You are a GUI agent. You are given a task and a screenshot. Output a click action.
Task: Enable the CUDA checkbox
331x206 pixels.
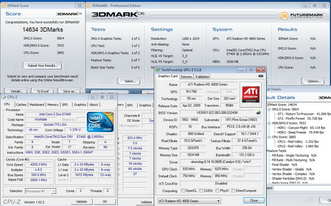(201, 190)
